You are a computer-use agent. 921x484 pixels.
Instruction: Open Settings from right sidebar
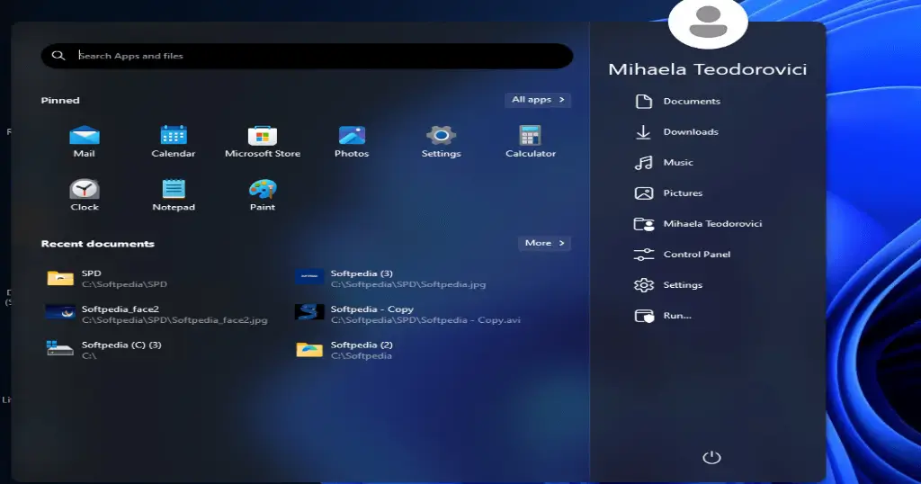click(x=668, y=284)
